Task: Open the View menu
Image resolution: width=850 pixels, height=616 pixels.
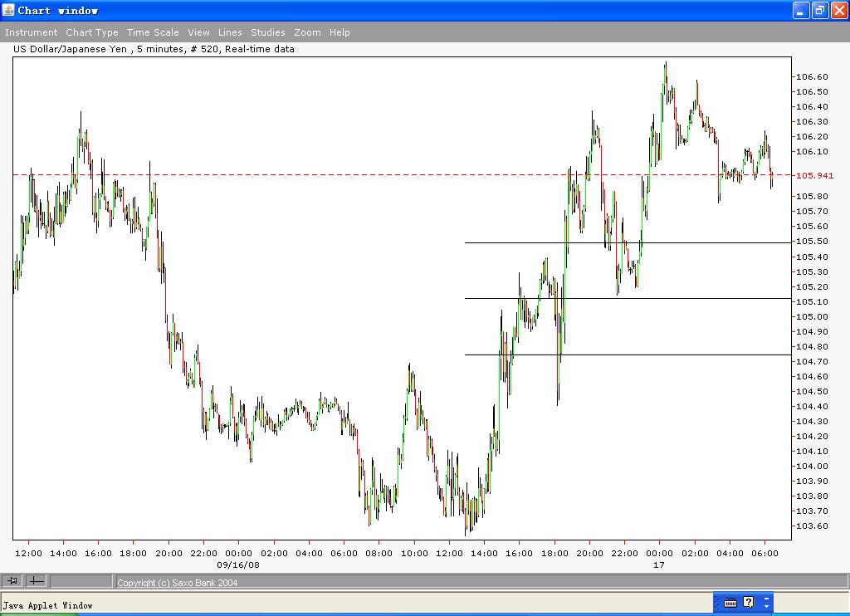Action: (198, 32)
